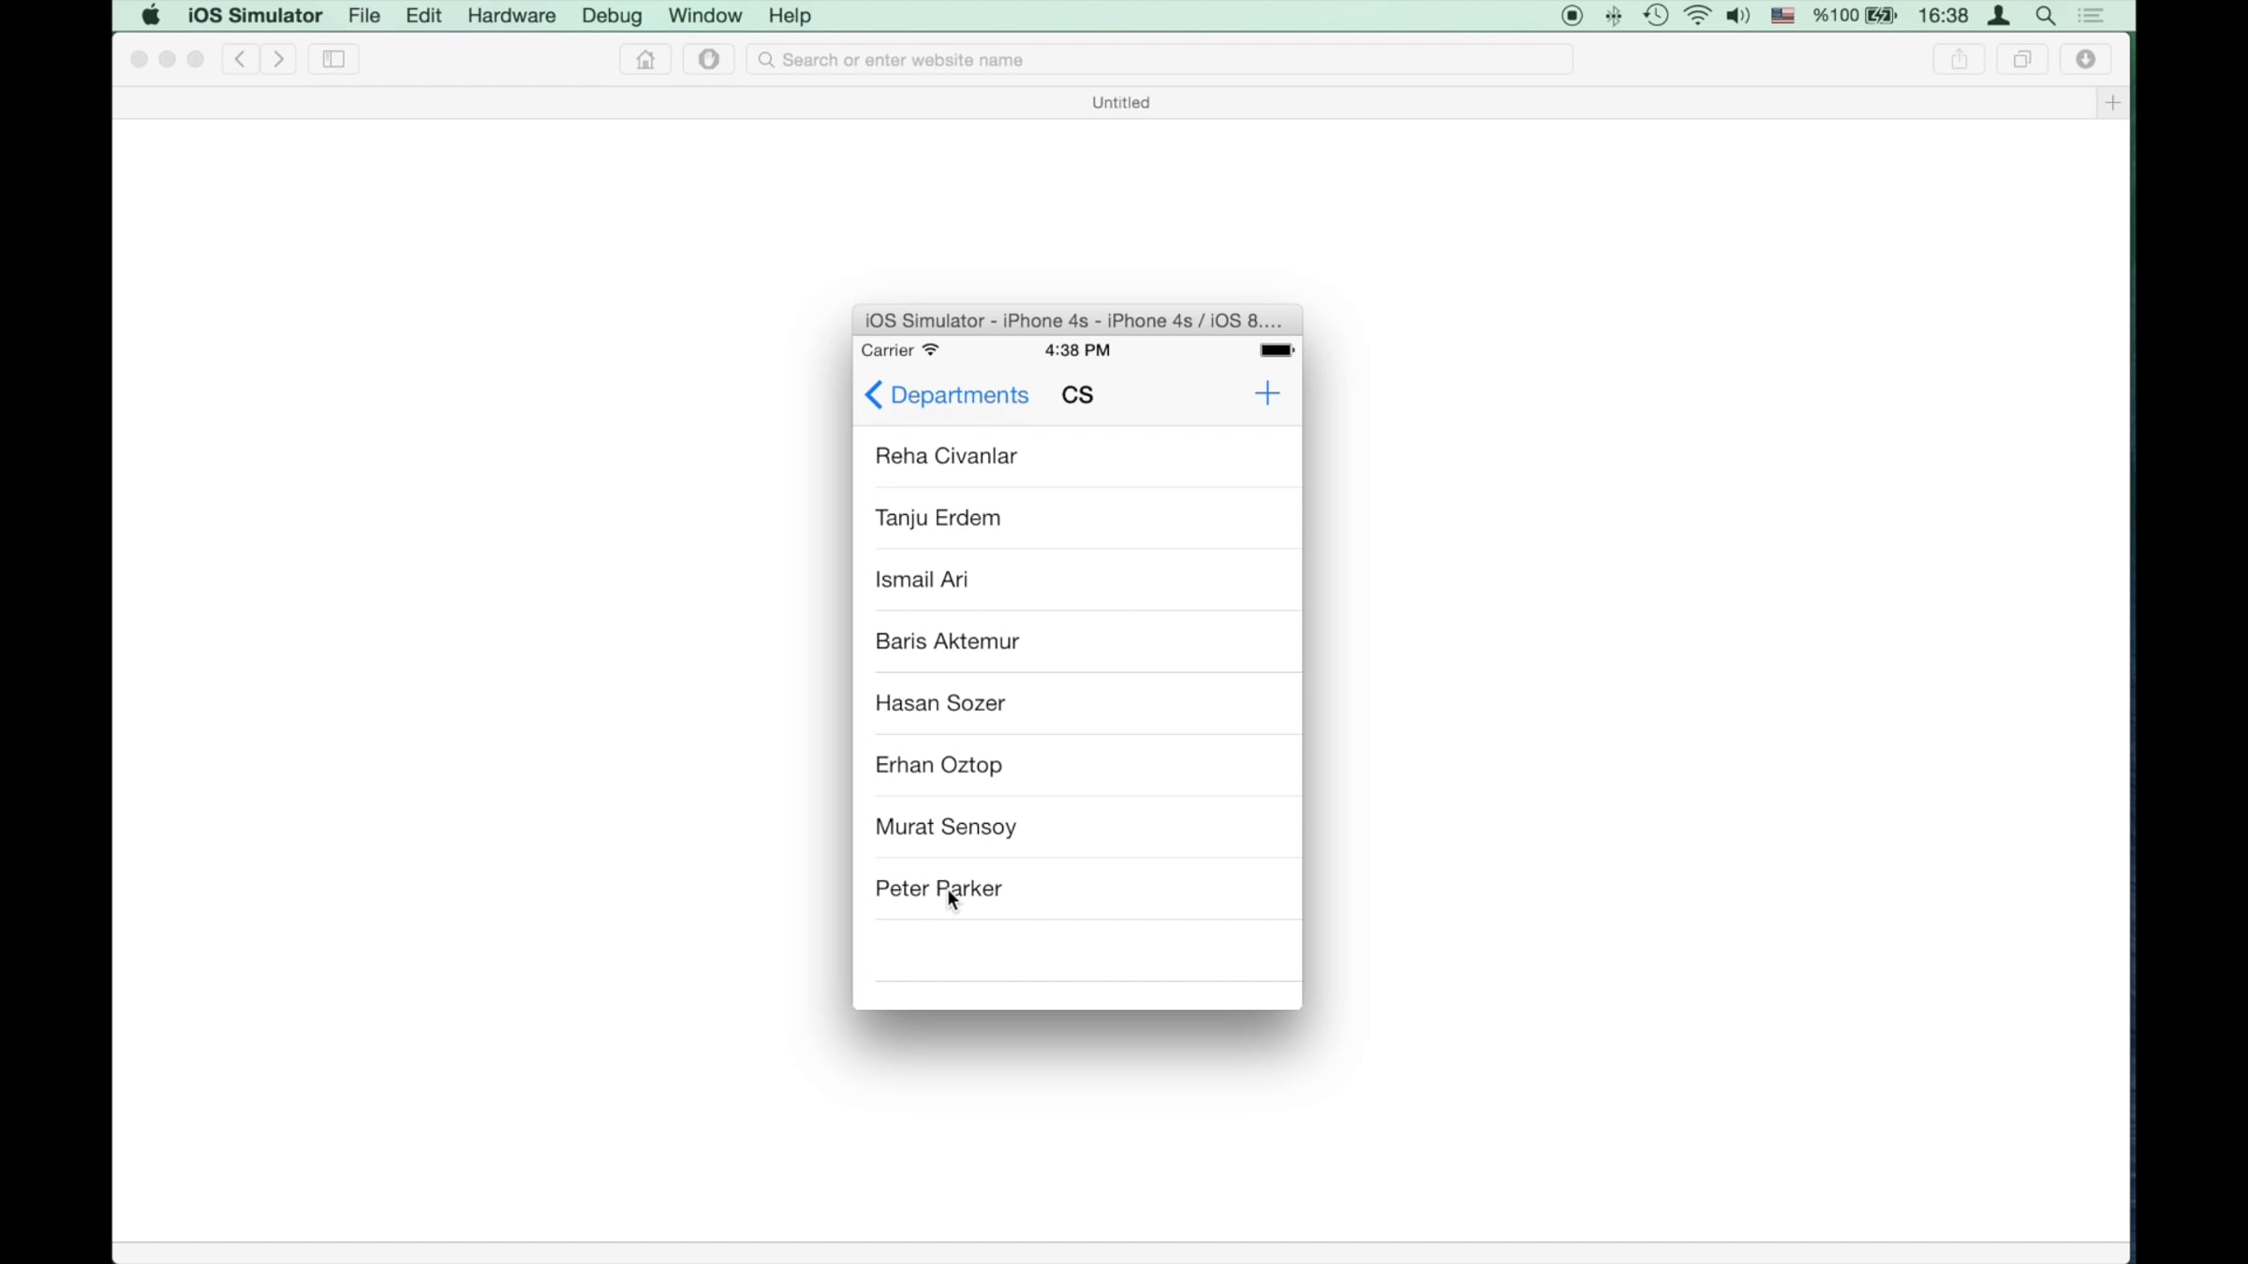Image resolution: width=2248 pixels, height=1264 pixels.
Task: Select Hasan Sozer row
Action: click(1077, 703)
